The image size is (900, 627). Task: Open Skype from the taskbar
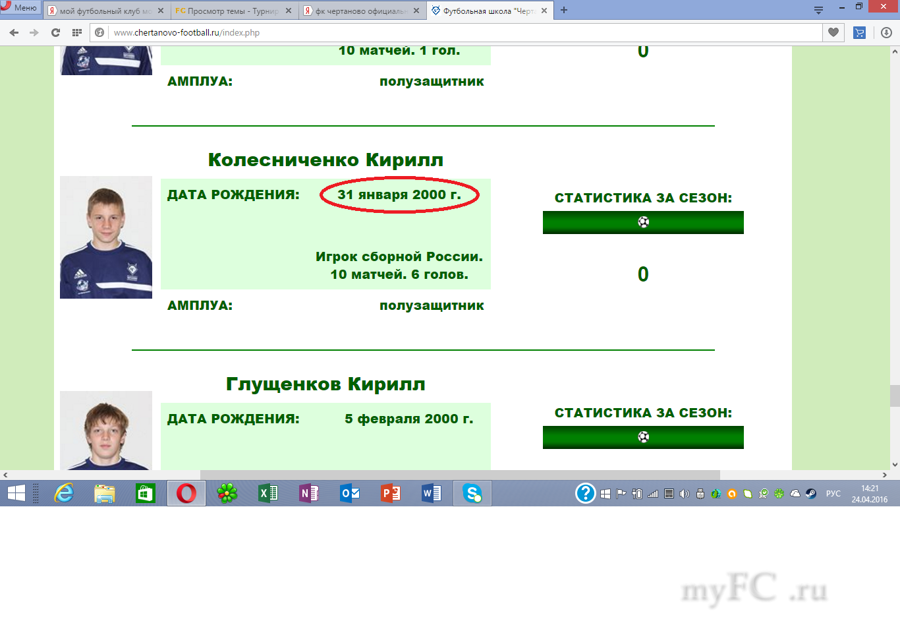pyautogui.click(x=472, y=493)
